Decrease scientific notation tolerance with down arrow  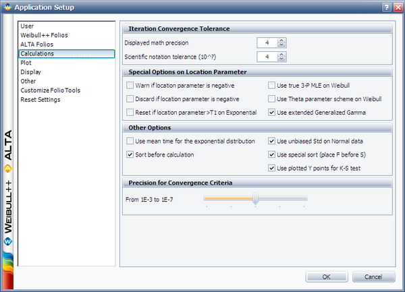(x=281, y=59)
